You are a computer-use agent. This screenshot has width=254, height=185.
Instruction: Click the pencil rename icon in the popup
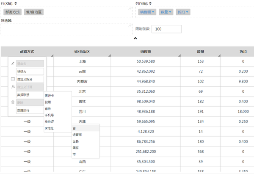[x=13, y=64]
